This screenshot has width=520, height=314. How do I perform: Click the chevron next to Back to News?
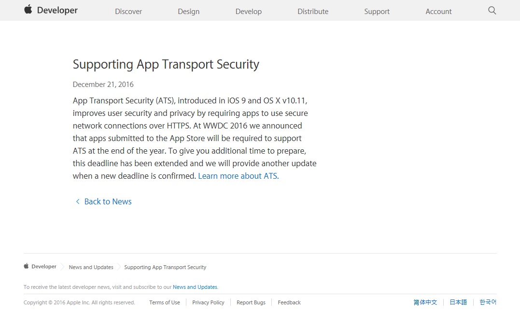(x=77, y=201)
